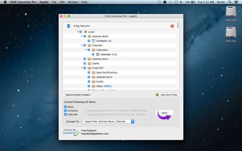Open Notification Center icon
The width and height of the screenshot is (242, 151).
[236, 2]
